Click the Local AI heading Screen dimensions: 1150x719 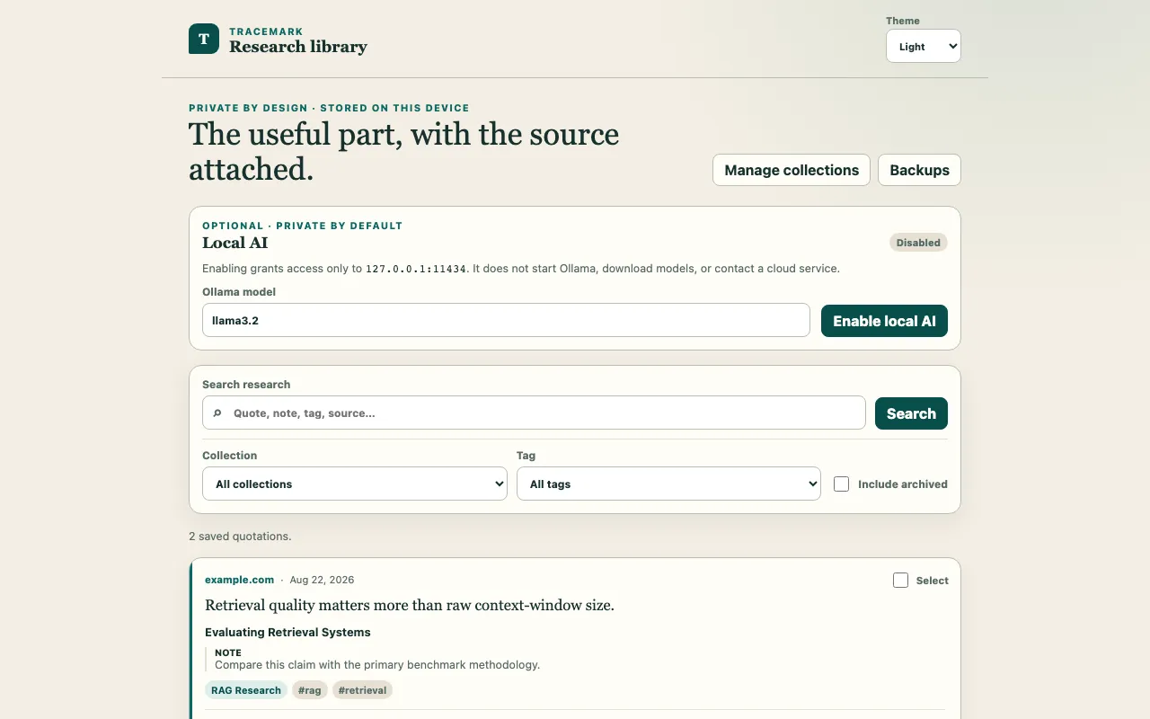pos(234,243)
